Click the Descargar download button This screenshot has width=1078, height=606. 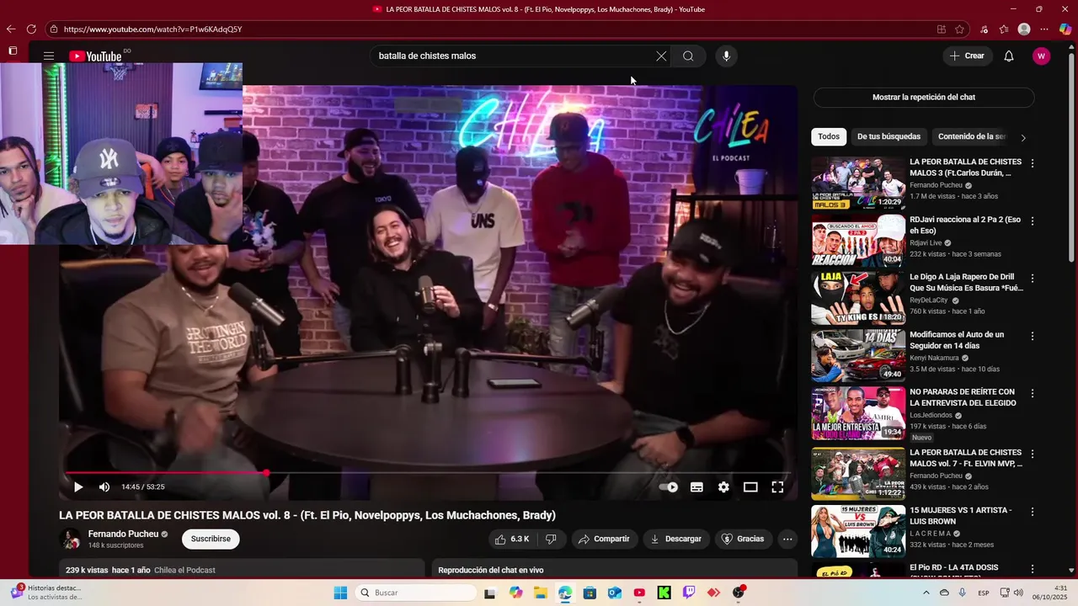tap(675, 539)
